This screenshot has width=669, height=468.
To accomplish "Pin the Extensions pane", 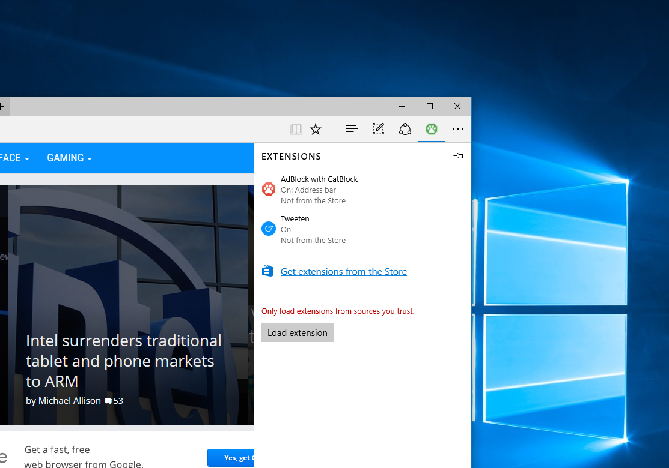I will 458,156.
